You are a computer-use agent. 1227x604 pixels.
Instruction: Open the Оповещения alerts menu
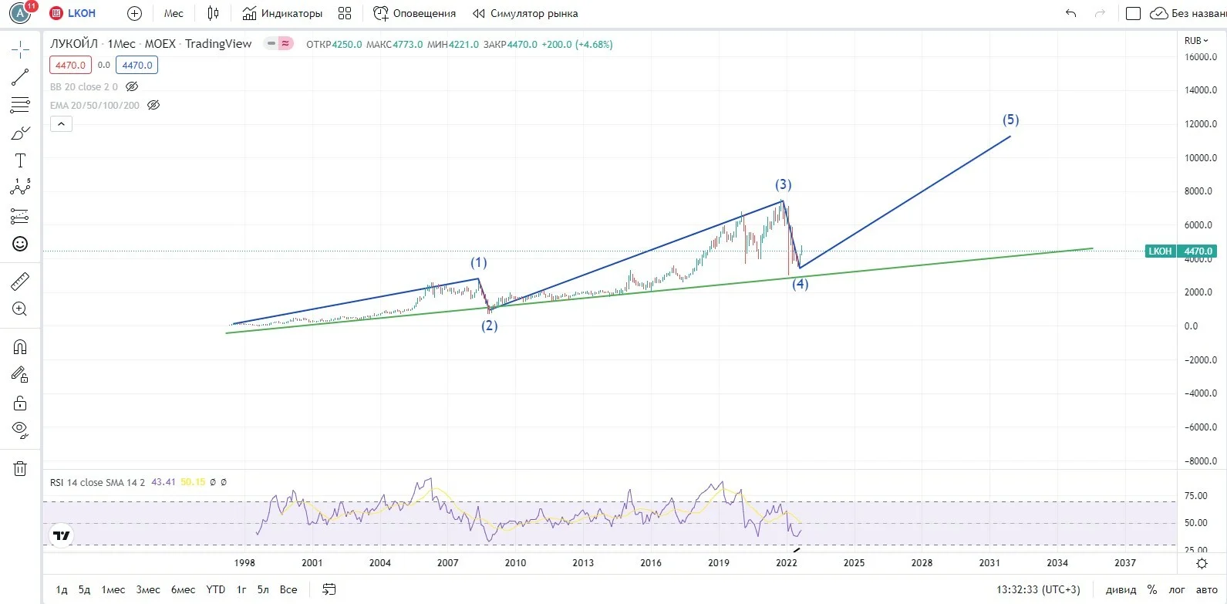[415, 13]
